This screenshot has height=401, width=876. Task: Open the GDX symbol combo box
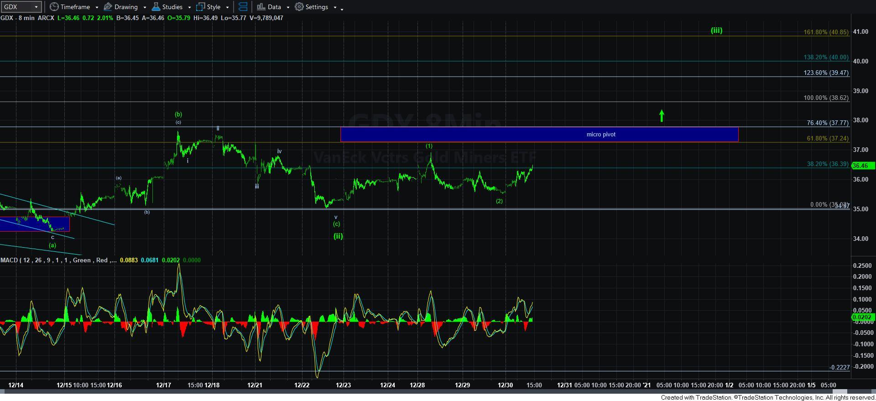pyautogui.click(x=21, y=7)
